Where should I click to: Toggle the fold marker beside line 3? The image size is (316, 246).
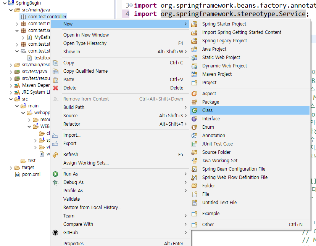pyautogui.click(x=131, y=5)
